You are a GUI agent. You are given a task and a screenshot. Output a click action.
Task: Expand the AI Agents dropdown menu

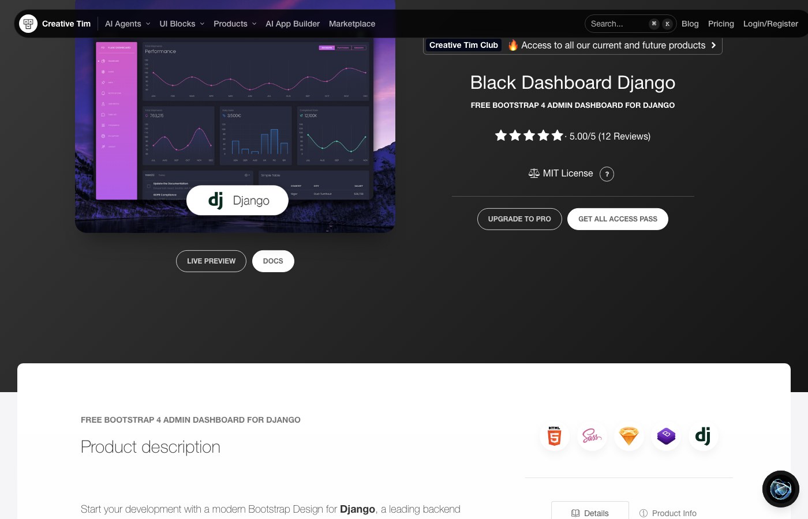point(128,24)
